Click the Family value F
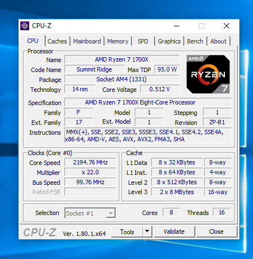Viewport: 253px width, 259px height. coord(79,112)
